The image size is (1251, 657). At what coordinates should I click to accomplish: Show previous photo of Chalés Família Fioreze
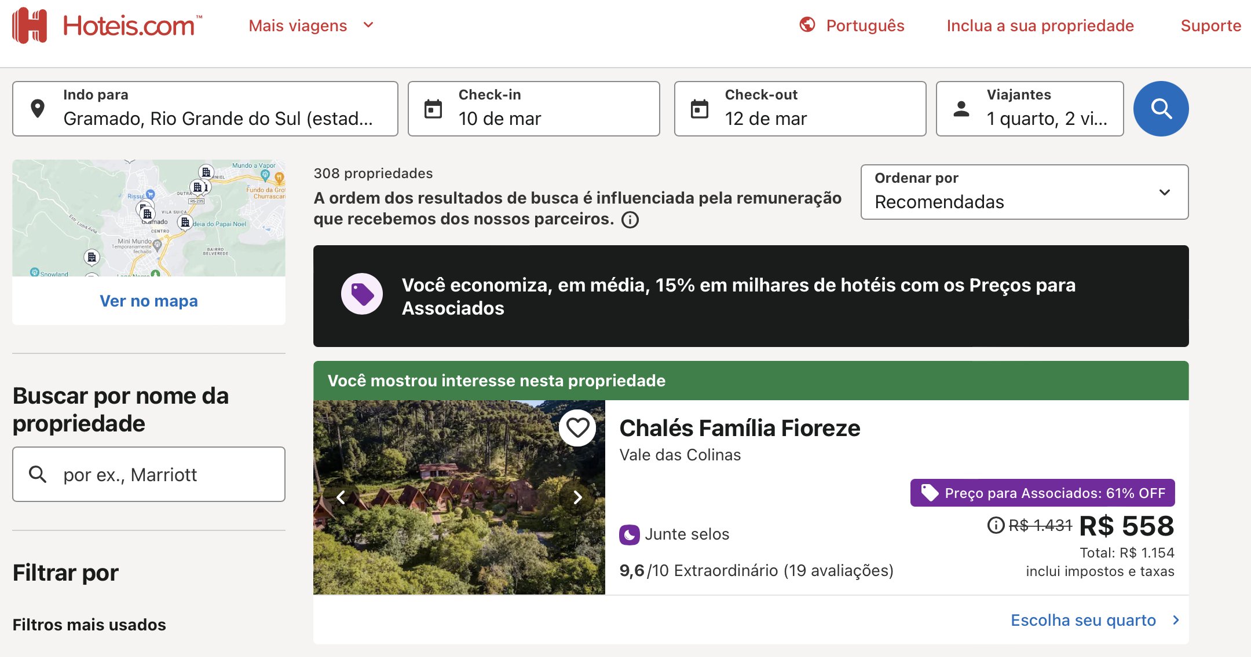(x=341, y=497)
